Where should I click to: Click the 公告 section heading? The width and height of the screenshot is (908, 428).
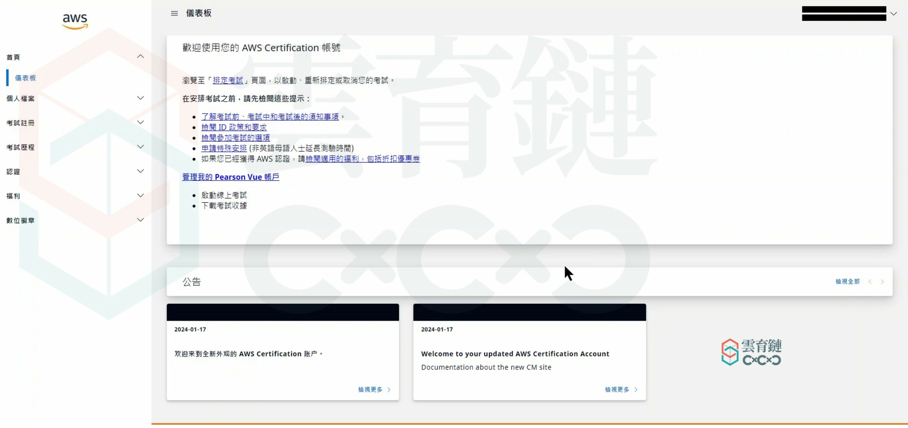click(192, 282)
